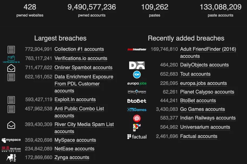Click the MySpace logo icon
The image size is (247, 164).
tap(11, 140)
